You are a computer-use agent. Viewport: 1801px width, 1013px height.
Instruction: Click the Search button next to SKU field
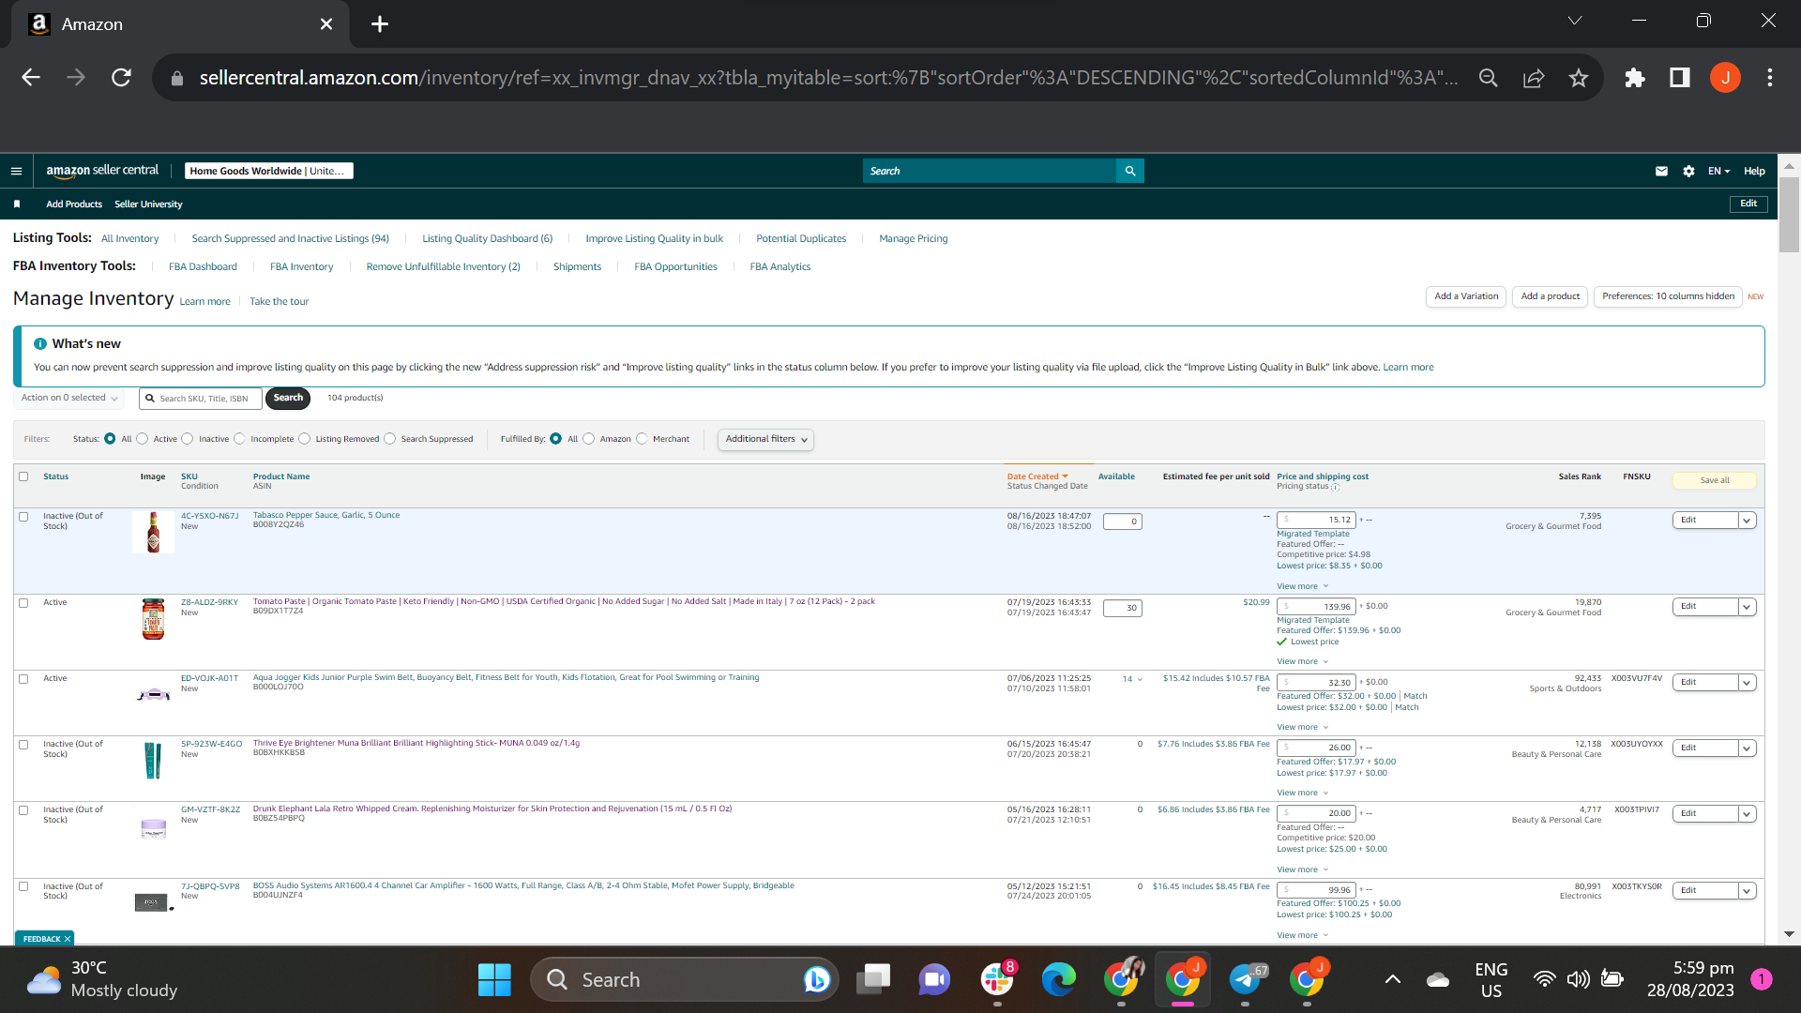pyautogui.click(x=288, y=398)
